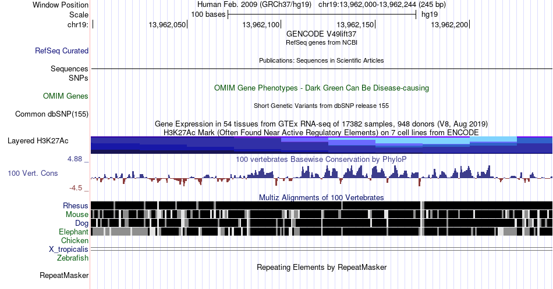Image resolution: width=553 pixels, height=289 pixels.
Task: Click RefSeq genes from NCBI title
Action: (x=321, y=42)
